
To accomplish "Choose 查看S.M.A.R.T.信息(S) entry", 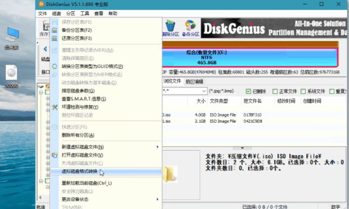I will 106,99.
